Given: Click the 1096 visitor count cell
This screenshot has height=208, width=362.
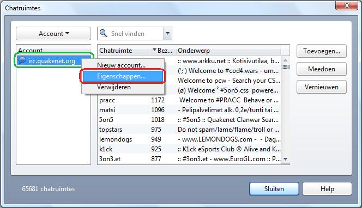Looking at the screenshot, I should 158,110.
